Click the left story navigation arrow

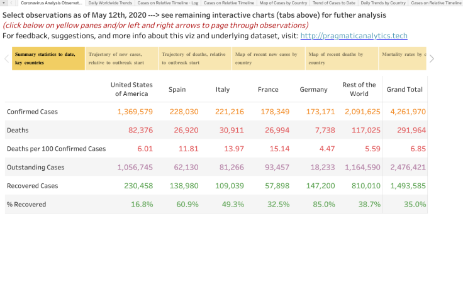click(7, 58)
